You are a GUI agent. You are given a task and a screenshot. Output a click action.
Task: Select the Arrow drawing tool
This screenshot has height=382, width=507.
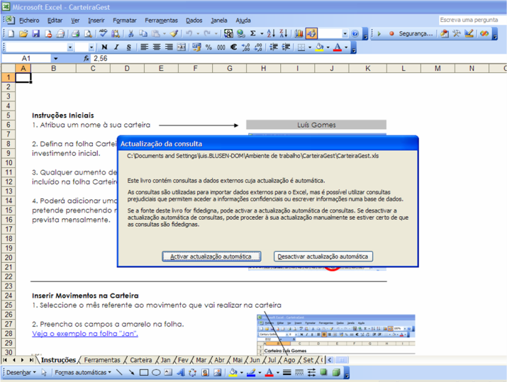[x=132, y=373]
